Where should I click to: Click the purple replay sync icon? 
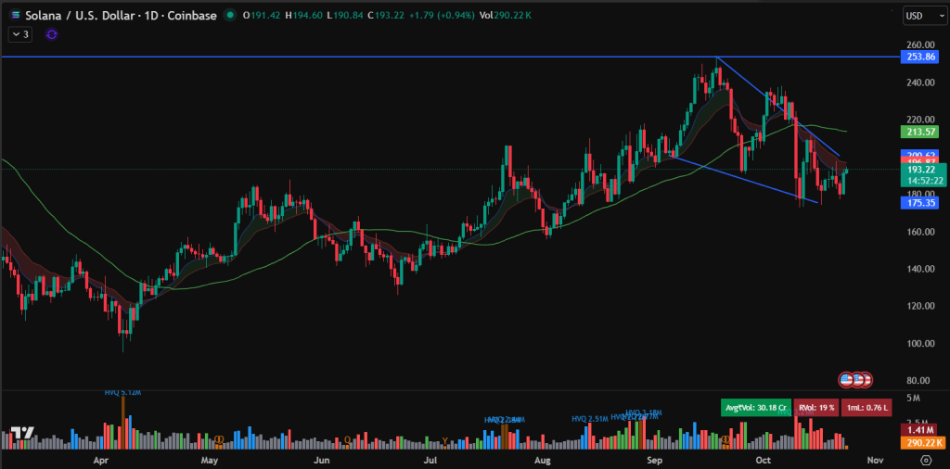52,34
